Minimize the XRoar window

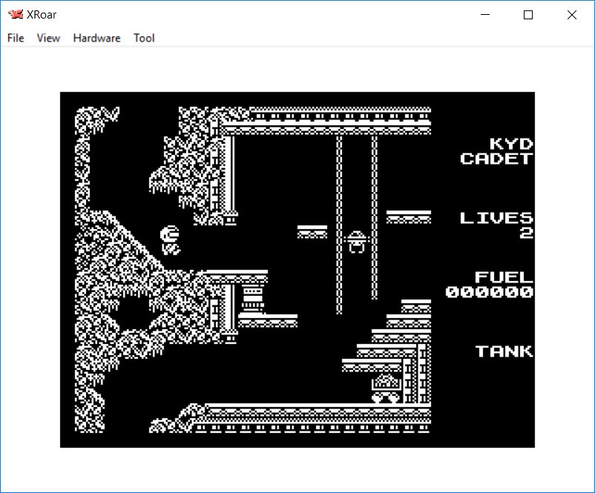486,15
